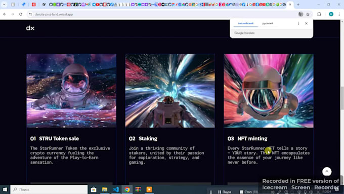This screenshot has height=194, width=344.
Task: Open a new browser tab
Action: click(x=298, y=5)
